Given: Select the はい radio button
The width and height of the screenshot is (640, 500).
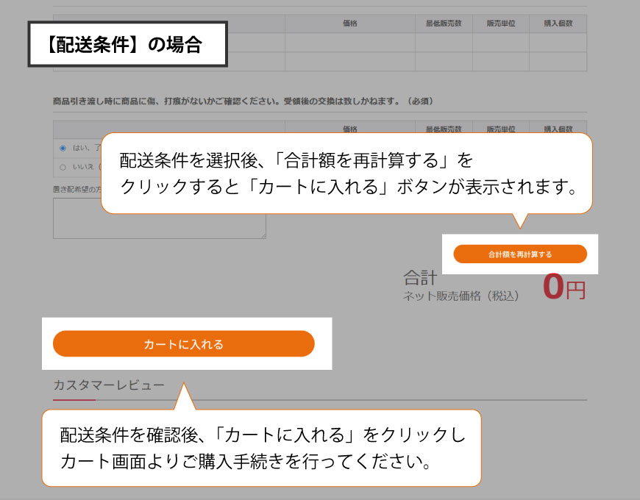Looking at the screenshot, I should click(63, 148).
